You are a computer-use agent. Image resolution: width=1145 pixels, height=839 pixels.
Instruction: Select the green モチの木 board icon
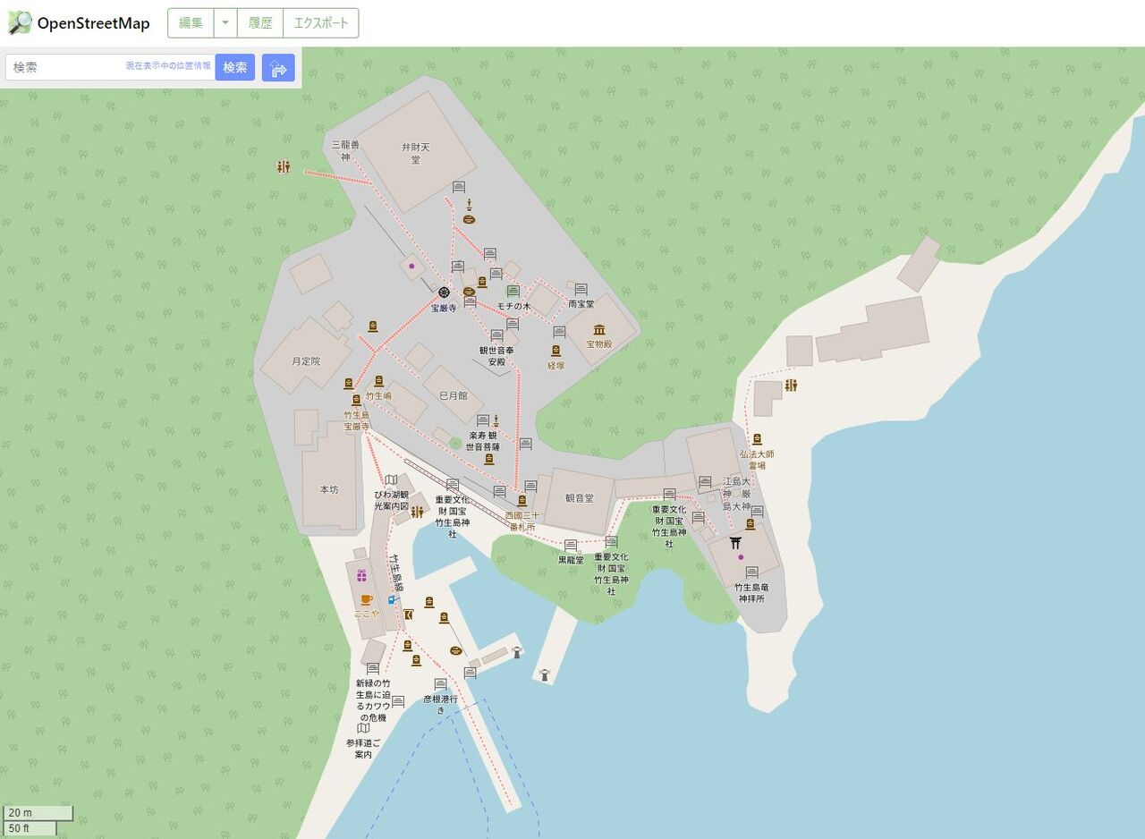(x=513, y=291)
